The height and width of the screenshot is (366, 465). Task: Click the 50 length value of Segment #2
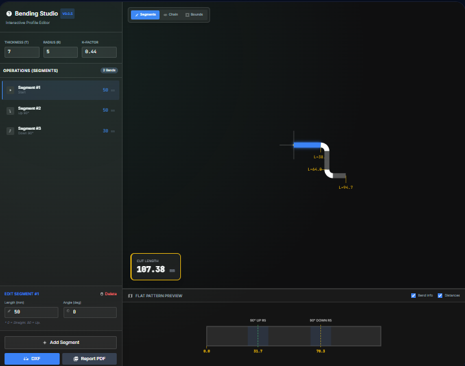coord(105,110)
